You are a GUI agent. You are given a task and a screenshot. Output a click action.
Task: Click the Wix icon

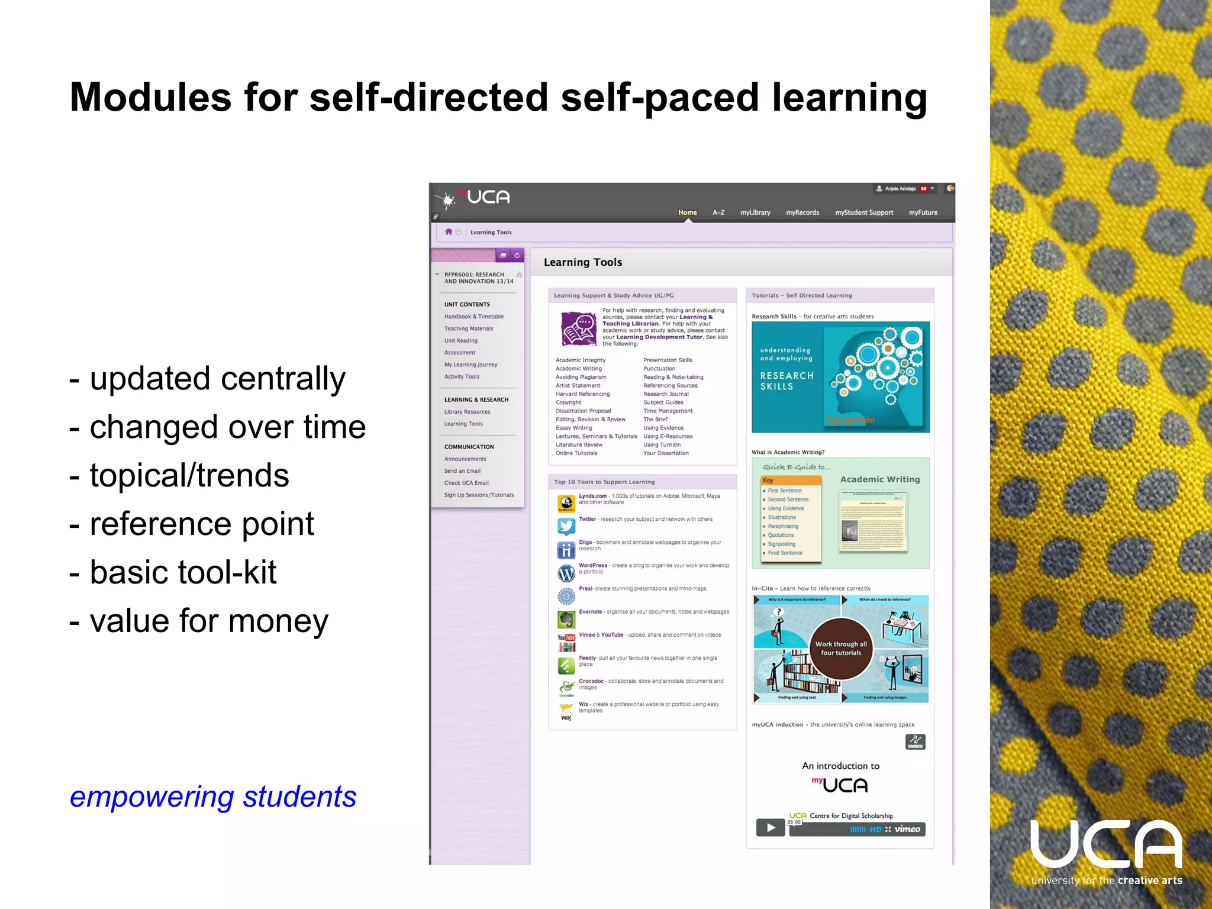[566, 712]
